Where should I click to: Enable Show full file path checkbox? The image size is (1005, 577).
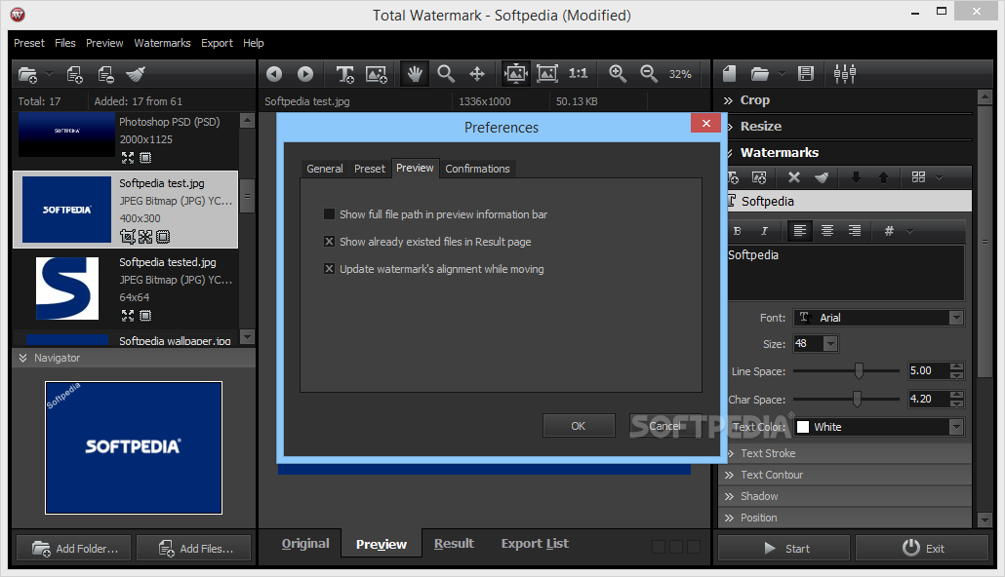(x=330, y=214)
